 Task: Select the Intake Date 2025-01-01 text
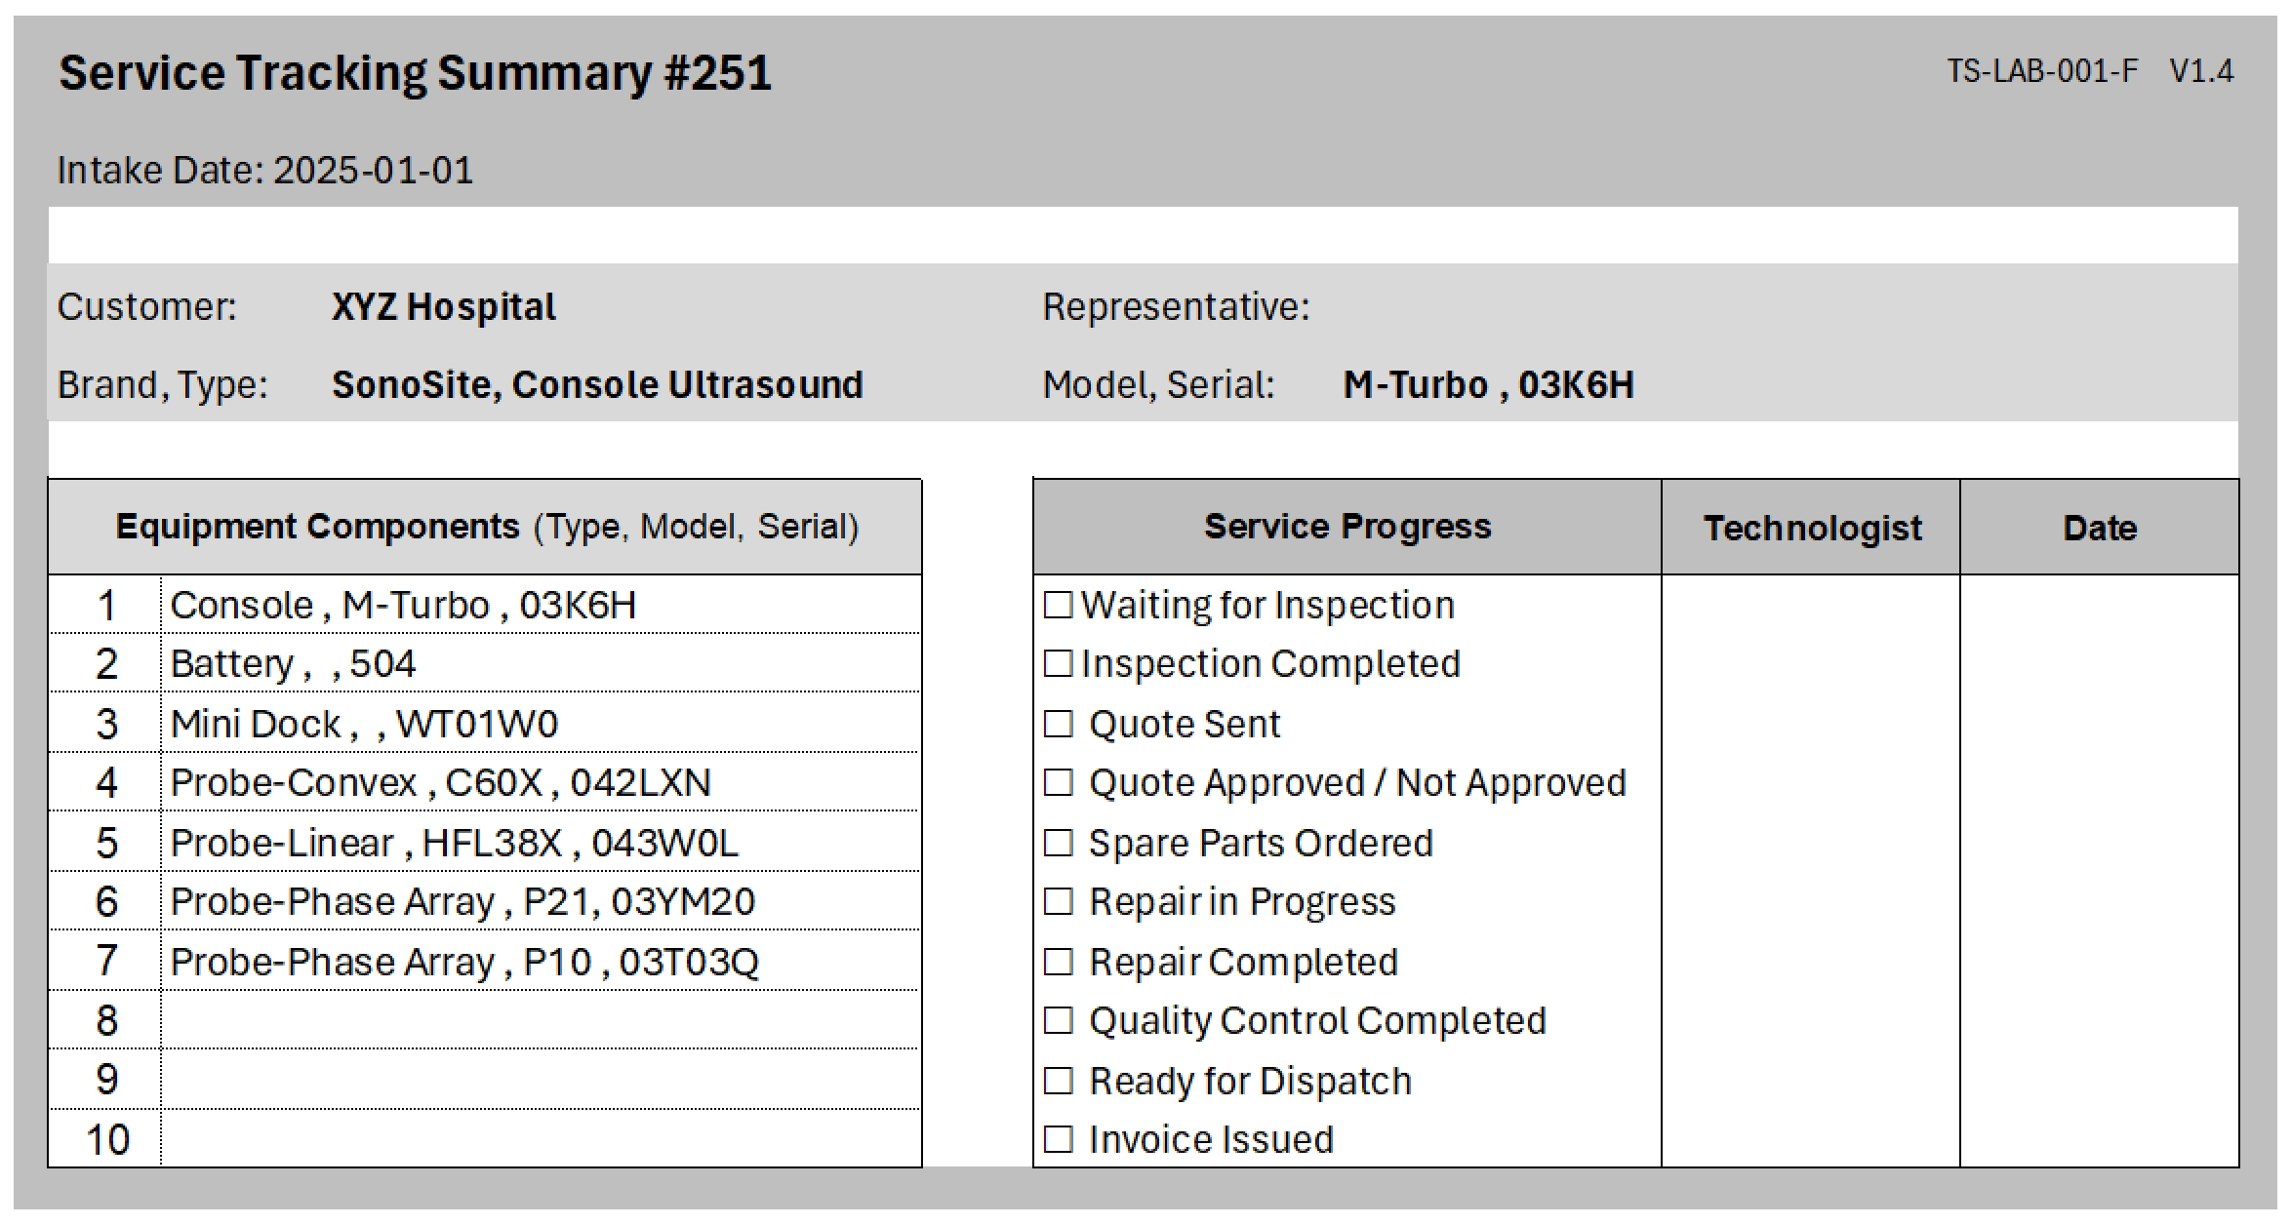pyautogui.click(x=265, y=171)
